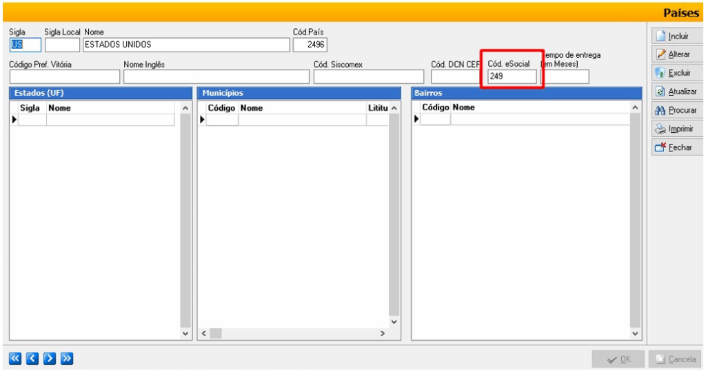Screen dimensions: 706x371
Task: Open search with the Procurar button
Action: [674, 110]
